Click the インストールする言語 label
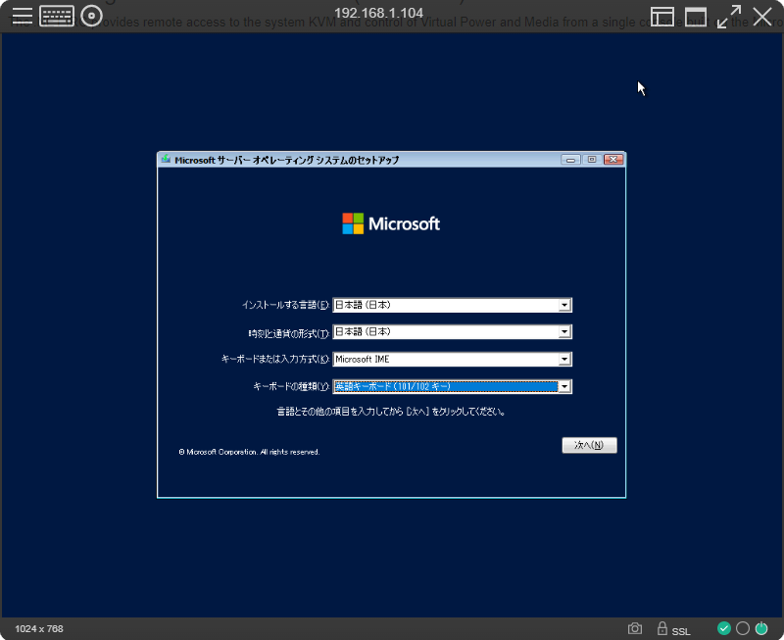 tap(285, 305)
